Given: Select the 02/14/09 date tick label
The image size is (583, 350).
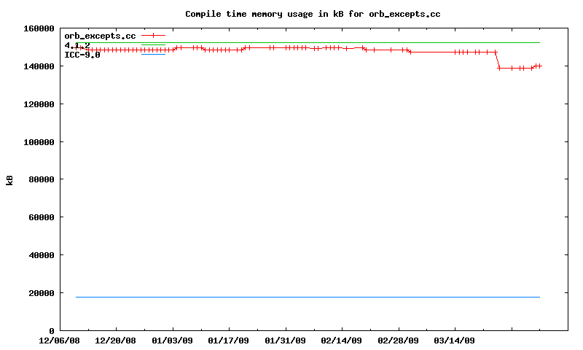Looking at the screenshot, I should (x=342, y=341).
